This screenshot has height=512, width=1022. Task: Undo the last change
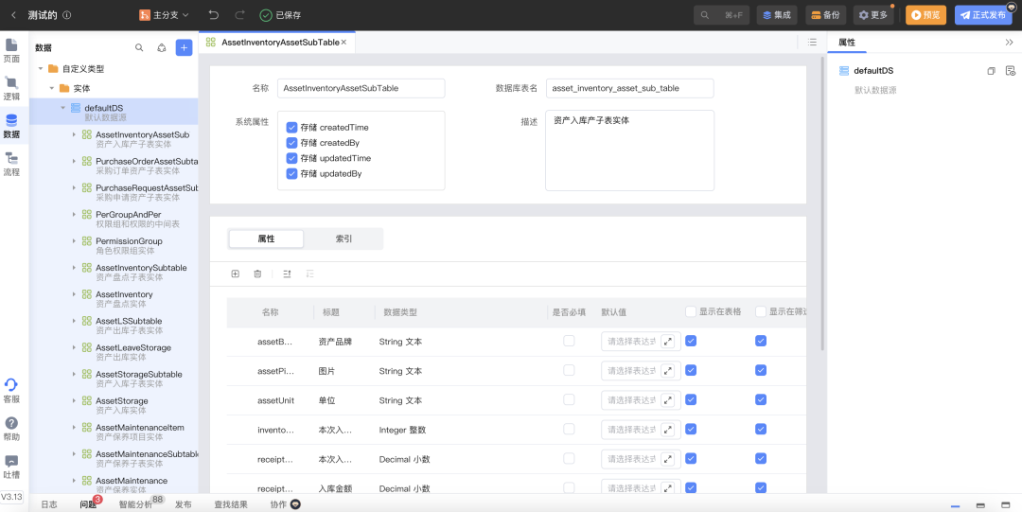[214, 14]
